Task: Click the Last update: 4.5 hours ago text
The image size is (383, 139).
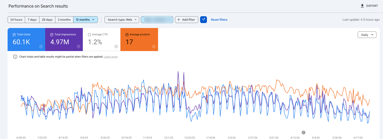Action: tap(361, 20)
